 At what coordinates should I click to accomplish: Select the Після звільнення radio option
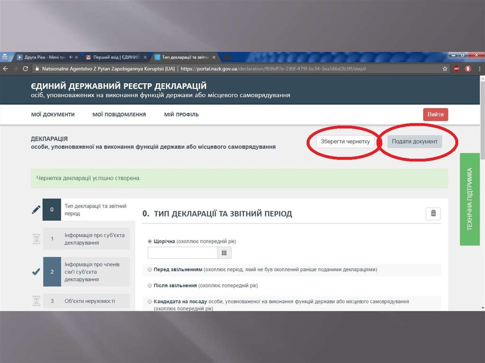[150, 286]
